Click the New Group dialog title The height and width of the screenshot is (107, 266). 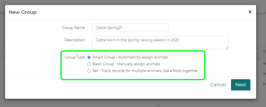[23, 12]
